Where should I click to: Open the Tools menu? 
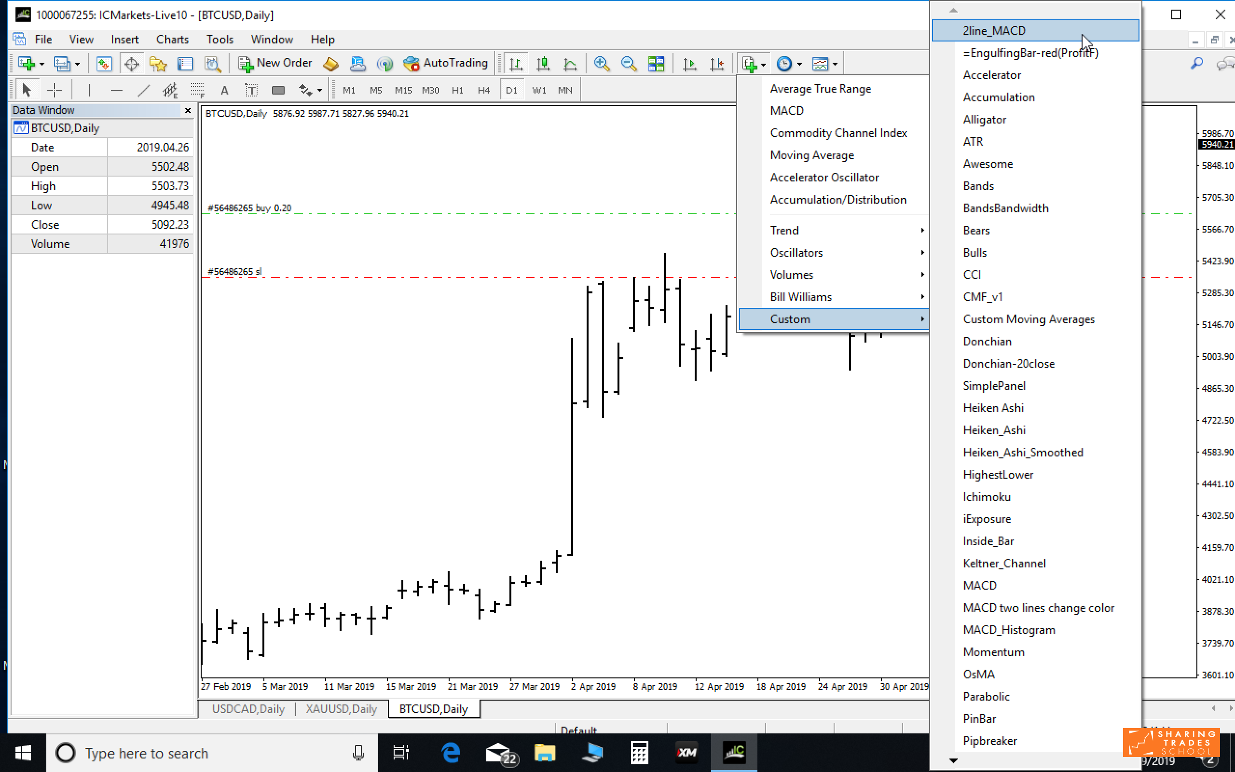[x=220, y=39]
